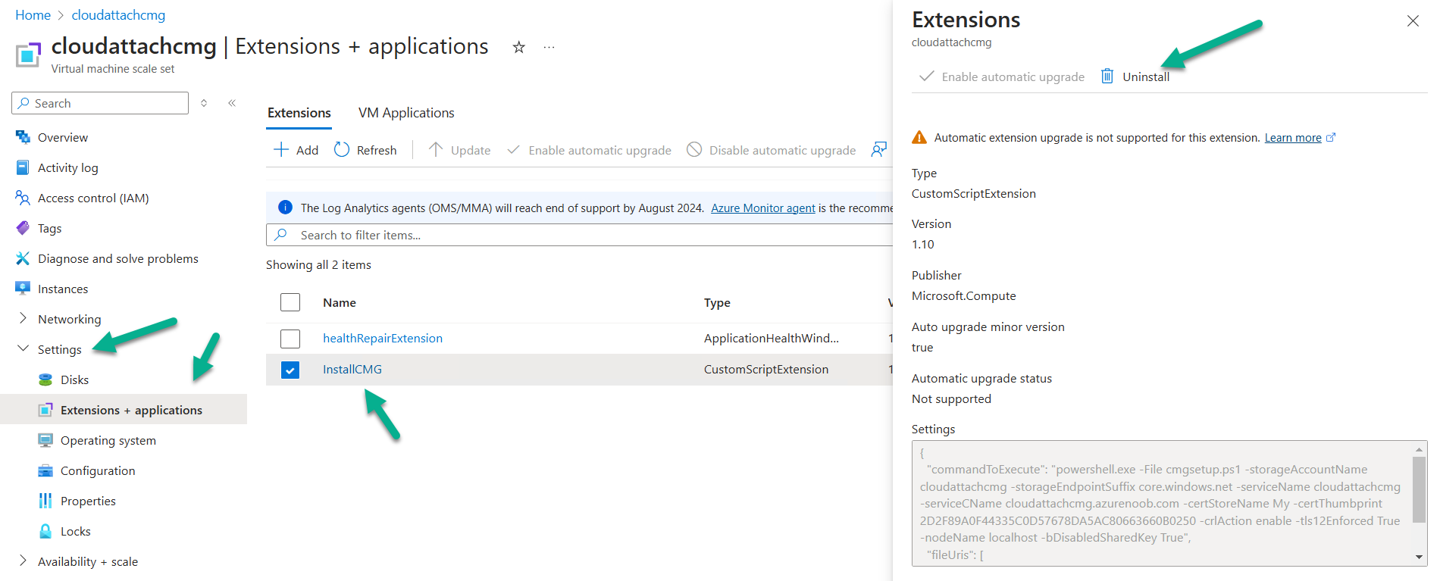Toggle the select-all header checkbox
Screen dimensions: 1440x581
tap(290, 302)
